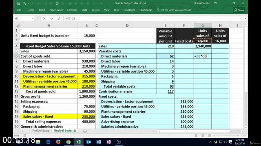Launch Chrome from the taskbar
Viewport: 261px width, 146px height.
point(68,142)
